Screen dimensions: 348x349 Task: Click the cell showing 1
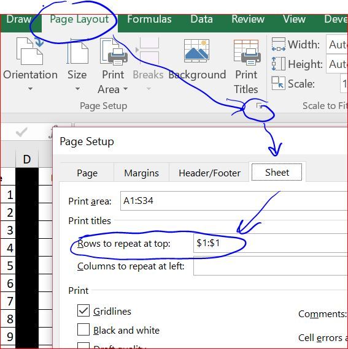click(8, 194)
